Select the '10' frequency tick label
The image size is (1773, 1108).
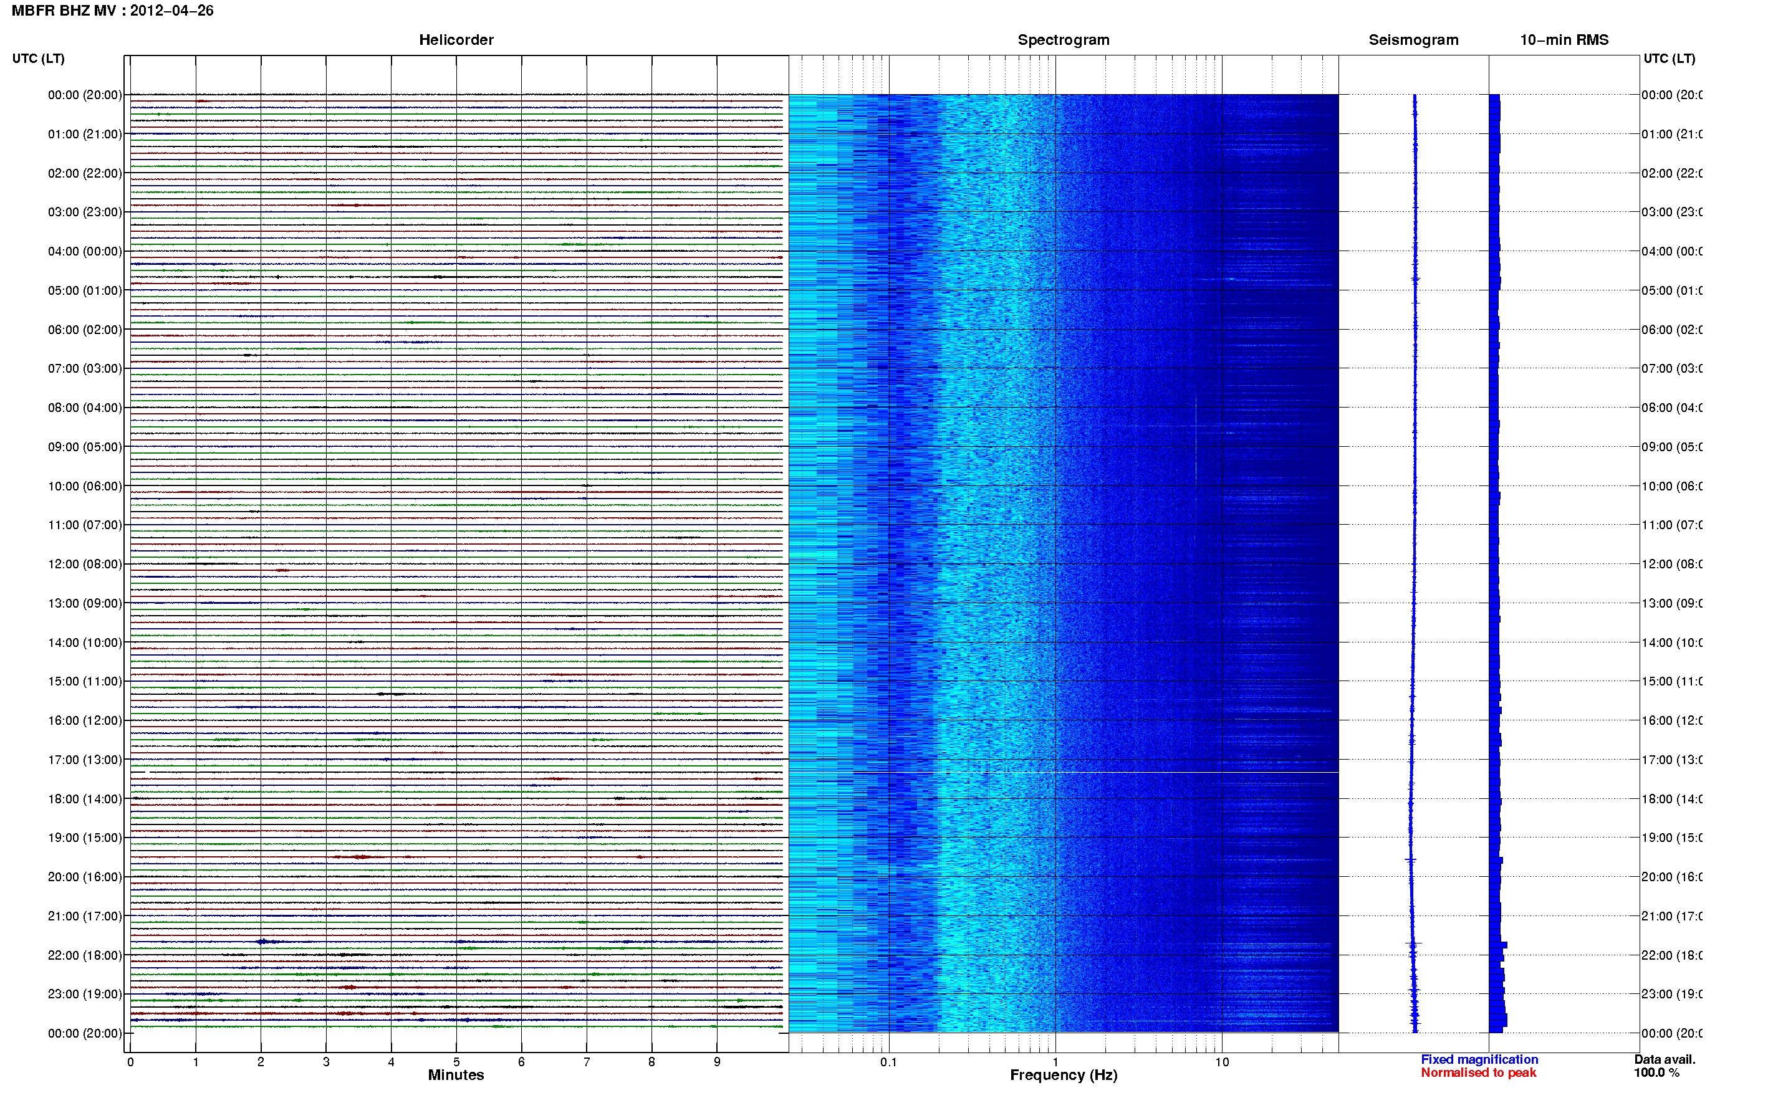(1221, 1062)
